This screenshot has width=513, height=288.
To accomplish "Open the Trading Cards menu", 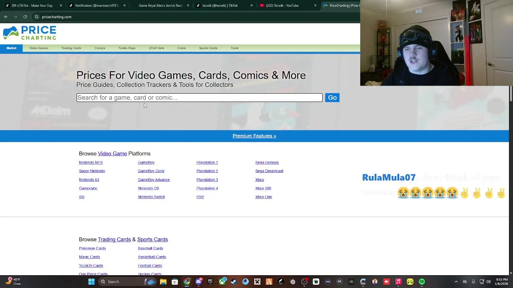I will (x=71, y=48).
